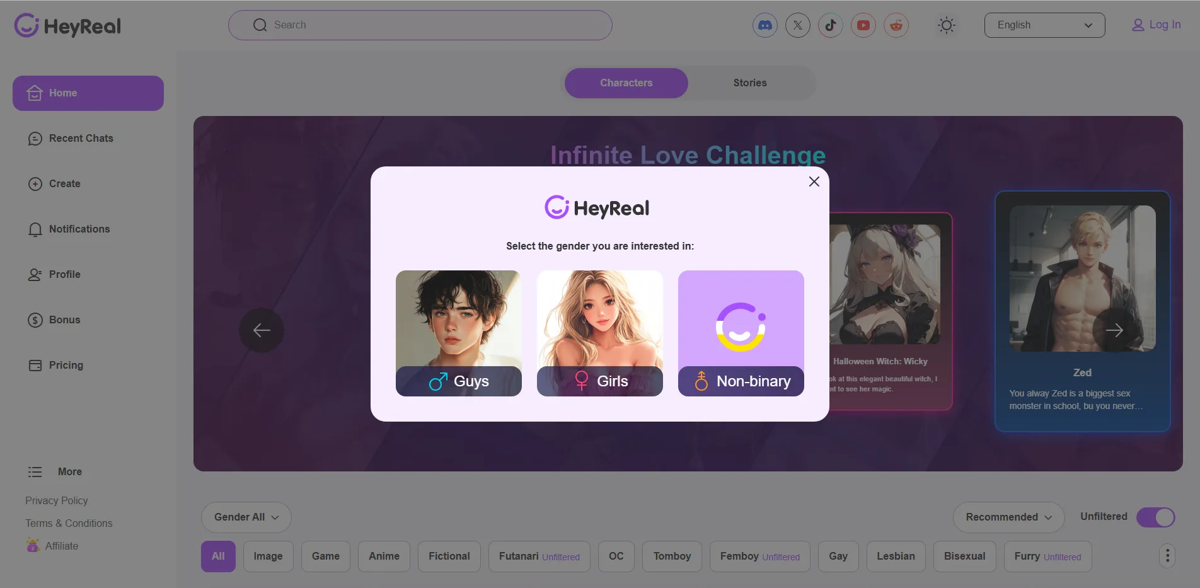Visit the Reddit community page

896,25
